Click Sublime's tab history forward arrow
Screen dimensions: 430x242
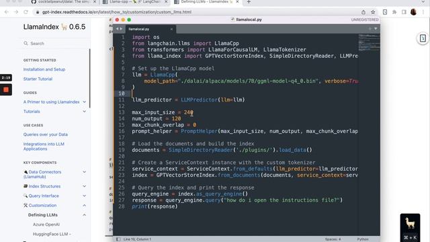pyautogui.click(x=121, y=29)
